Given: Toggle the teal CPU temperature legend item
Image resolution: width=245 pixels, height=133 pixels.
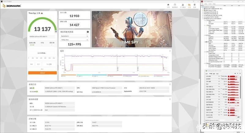Looking at the screenshot, I should coord(84,76).
